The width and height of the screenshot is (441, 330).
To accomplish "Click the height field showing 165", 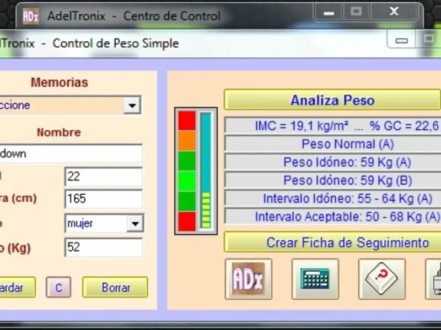I will [104, 199].
